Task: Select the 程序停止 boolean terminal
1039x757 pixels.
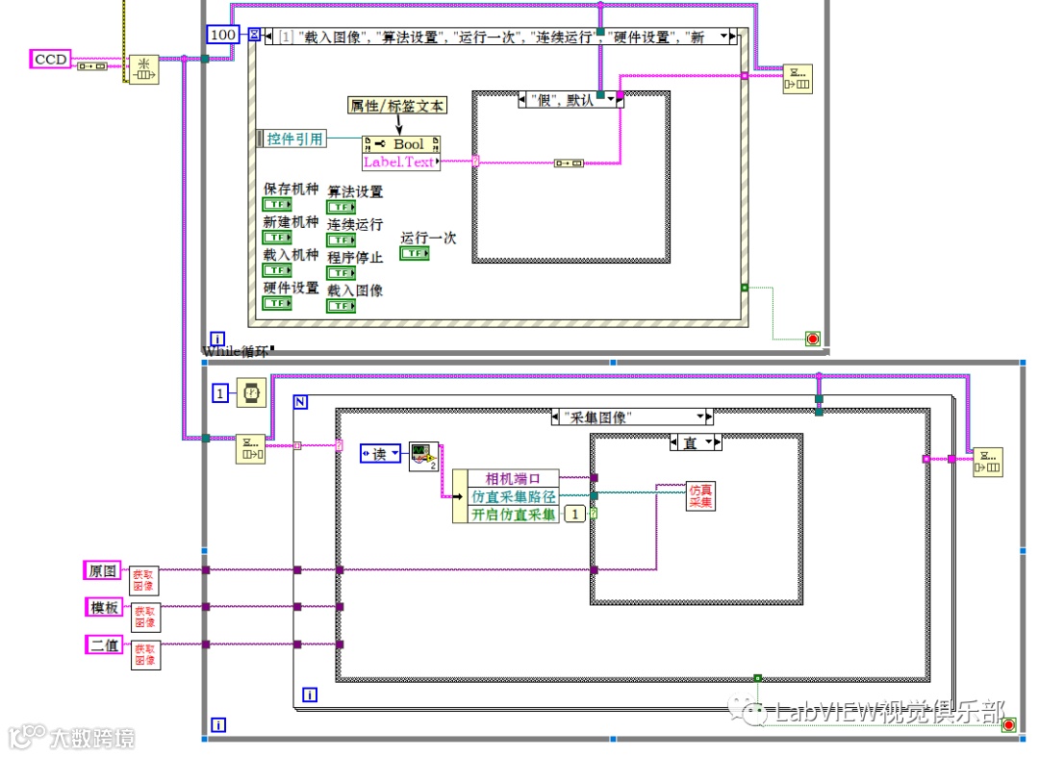Action: point(342,273)
